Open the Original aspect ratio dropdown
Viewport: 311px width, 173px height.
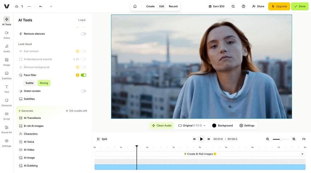coord(192,125)
